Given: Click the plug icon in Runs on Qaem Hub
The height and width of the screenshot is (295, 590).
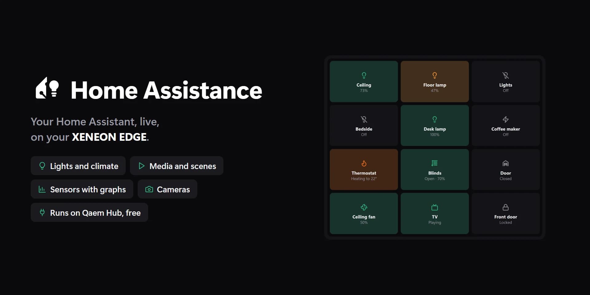Looking at the screenshot, I should pos(42,212).
